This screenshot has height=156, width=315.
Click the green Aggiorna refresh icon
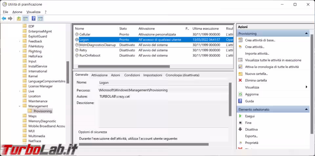pos(240,94)
